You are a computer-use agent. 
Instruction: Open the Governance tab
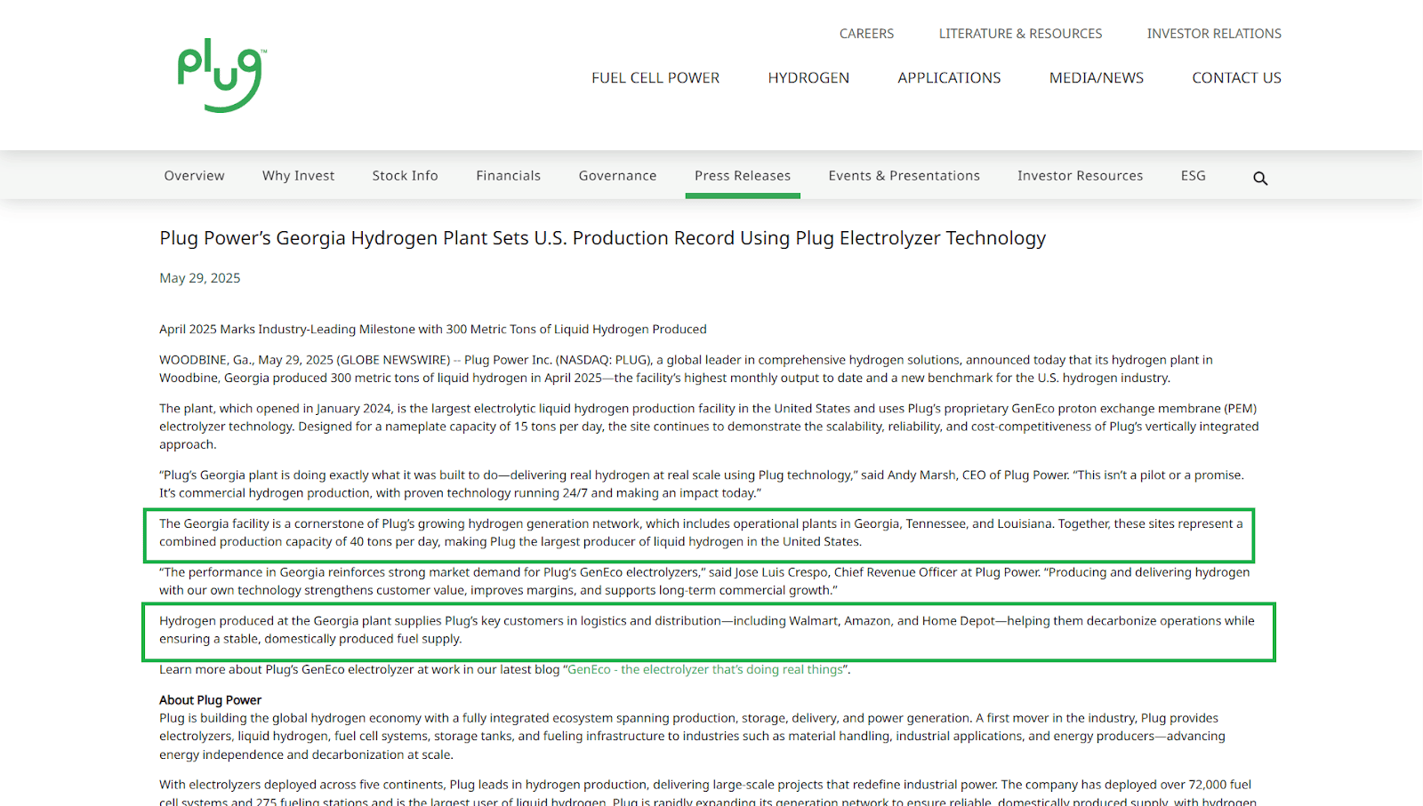coord(617,176)
